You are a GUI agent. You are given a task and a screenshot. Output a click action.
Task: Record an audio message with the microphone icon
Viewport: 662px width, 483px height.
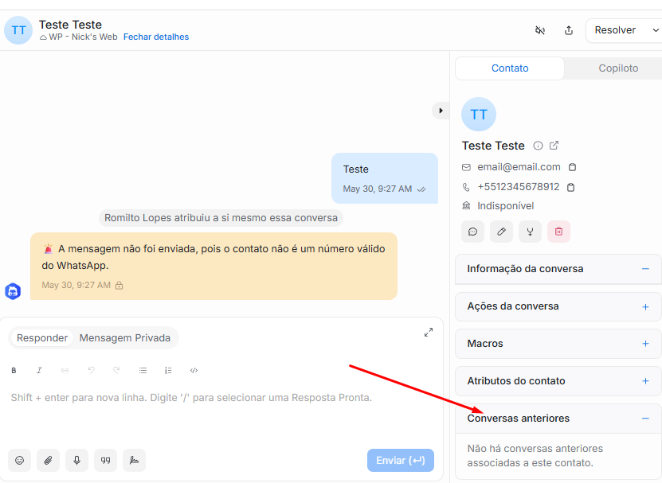pos(76,460)
